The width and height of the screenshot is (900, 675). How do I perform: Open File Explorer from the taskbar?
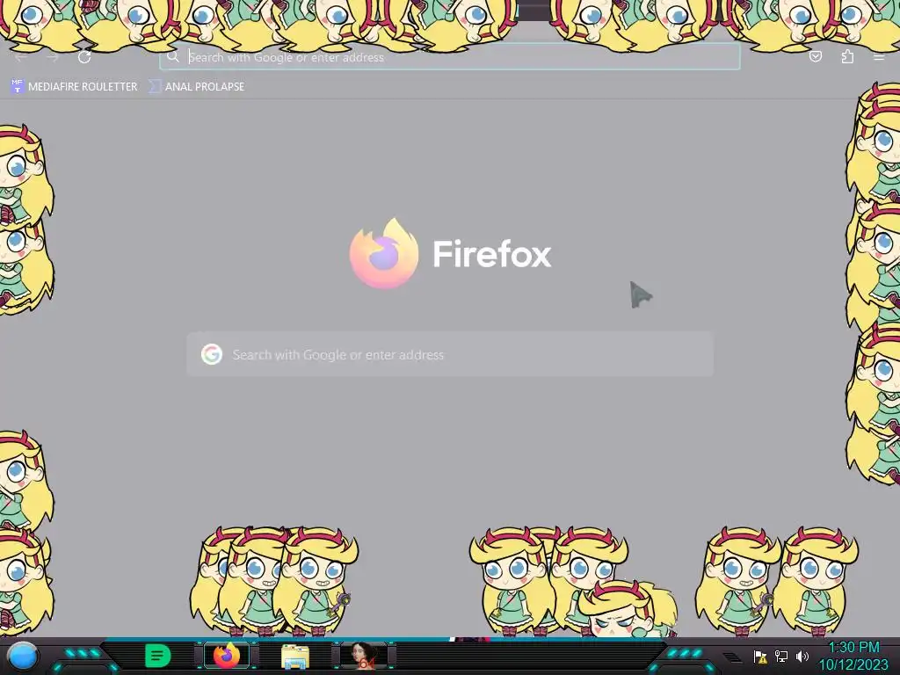pos(295,657)
